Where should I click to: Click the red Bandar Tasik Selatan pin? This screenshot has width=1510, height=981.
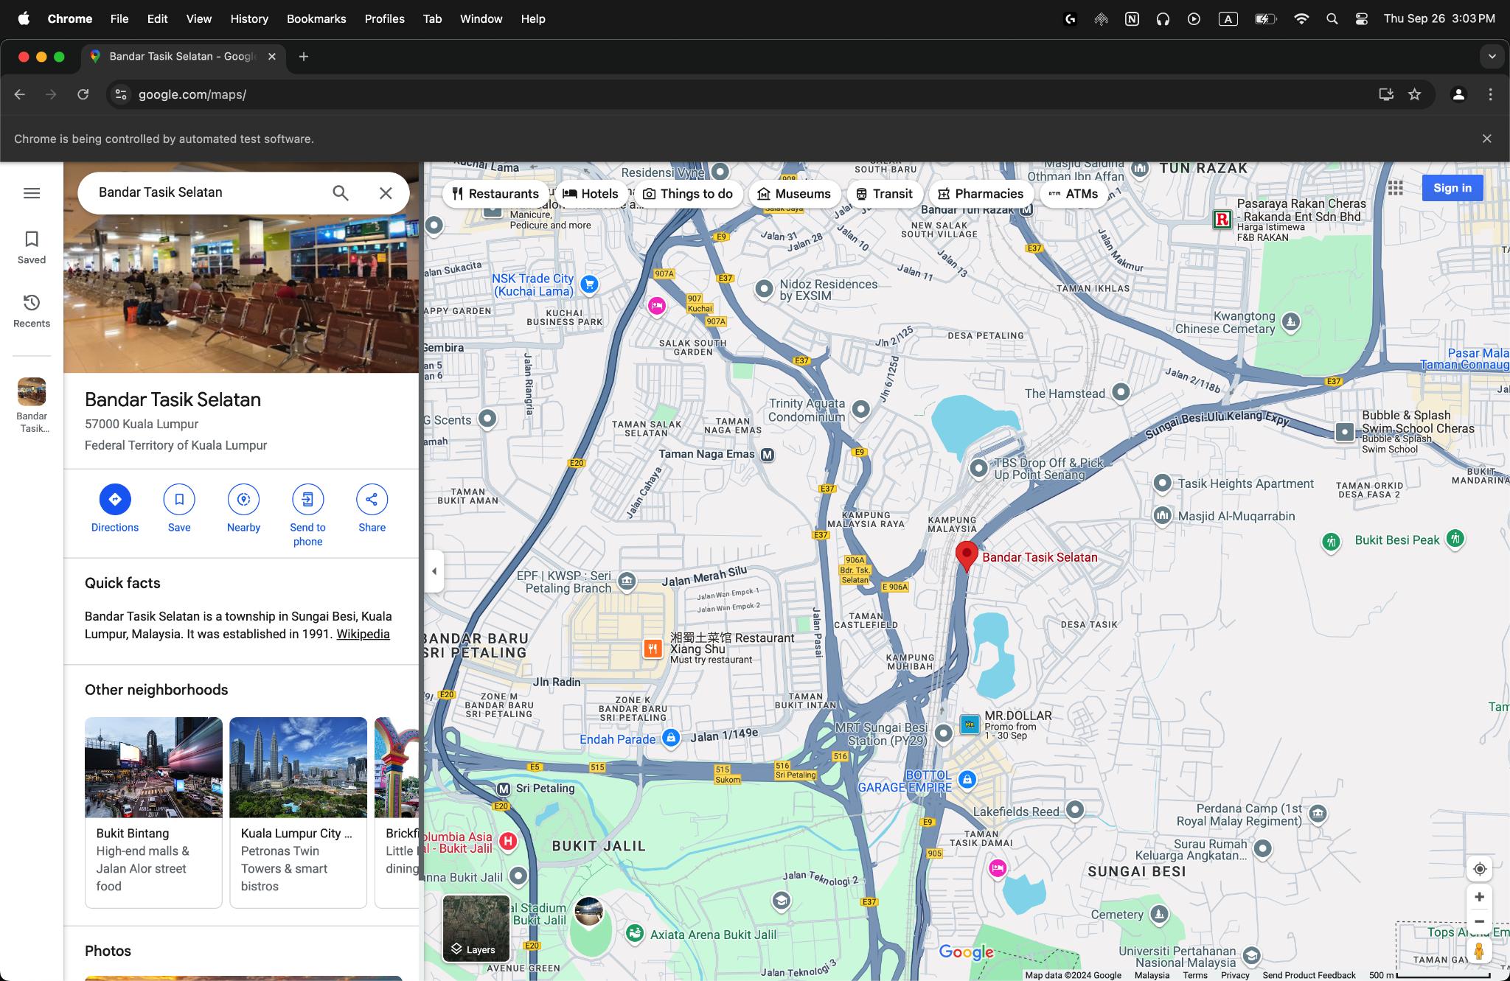[x=967, y=555]
